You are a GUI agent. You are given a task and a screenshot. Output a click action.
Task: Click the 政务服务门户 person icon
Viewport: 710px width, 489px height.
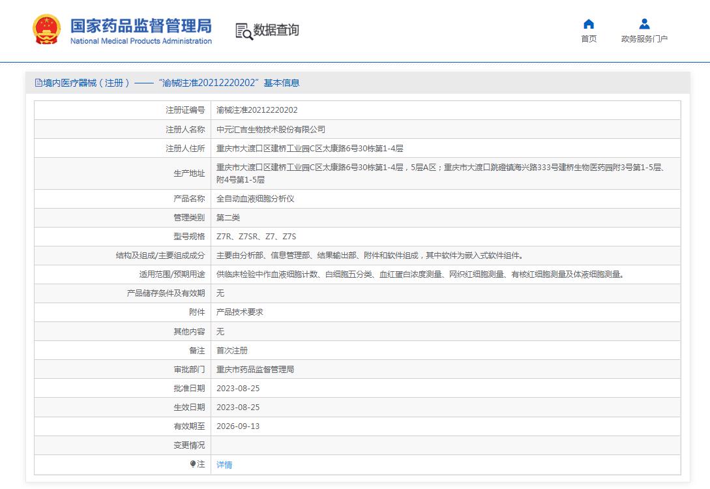coord(644,24)
